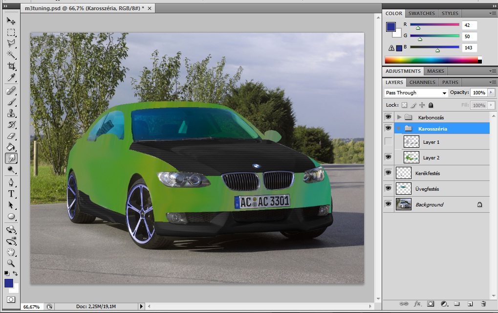Viewport: 498px width, 313px height.
Task: Open the Opacity slider arrow
Action: click(x=491, y=92)
